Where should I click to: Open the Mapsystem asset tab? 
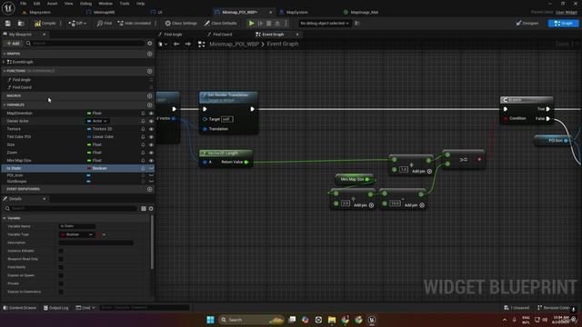[40, 12]
